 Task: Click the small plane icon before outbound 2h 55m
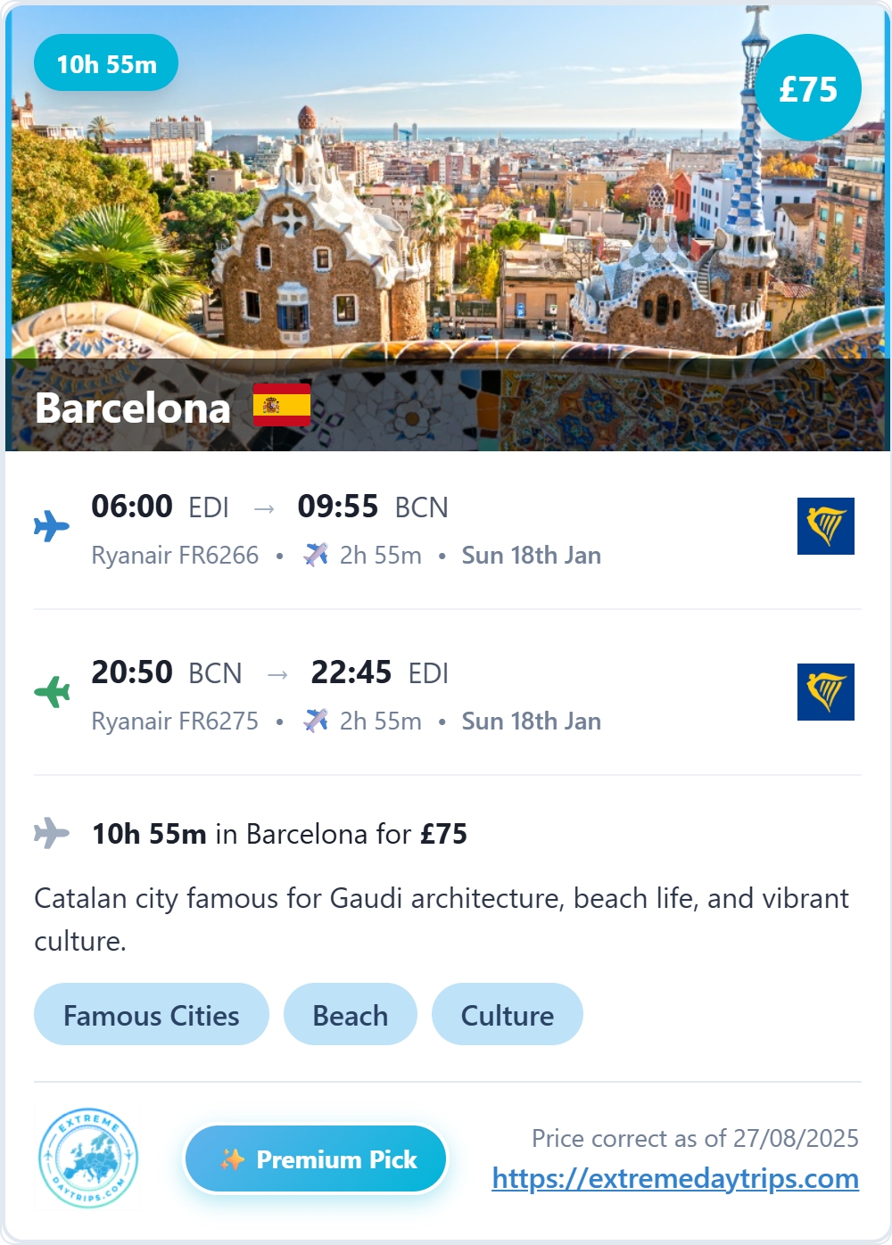[x=316, y=555]
